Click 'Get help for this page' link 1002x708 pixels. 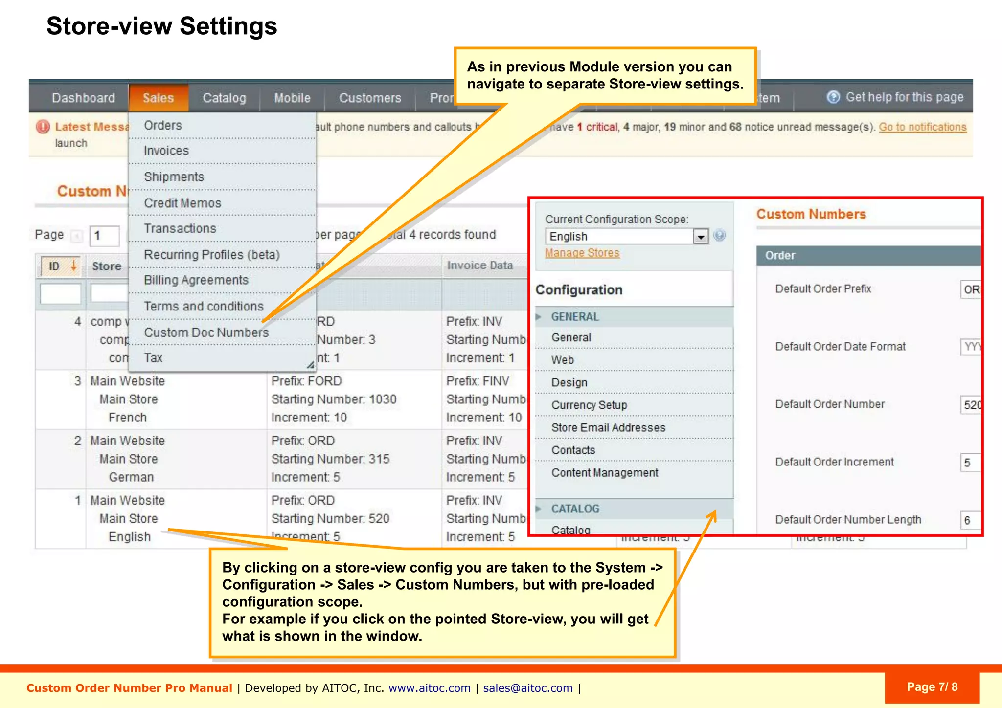(905, 97)
